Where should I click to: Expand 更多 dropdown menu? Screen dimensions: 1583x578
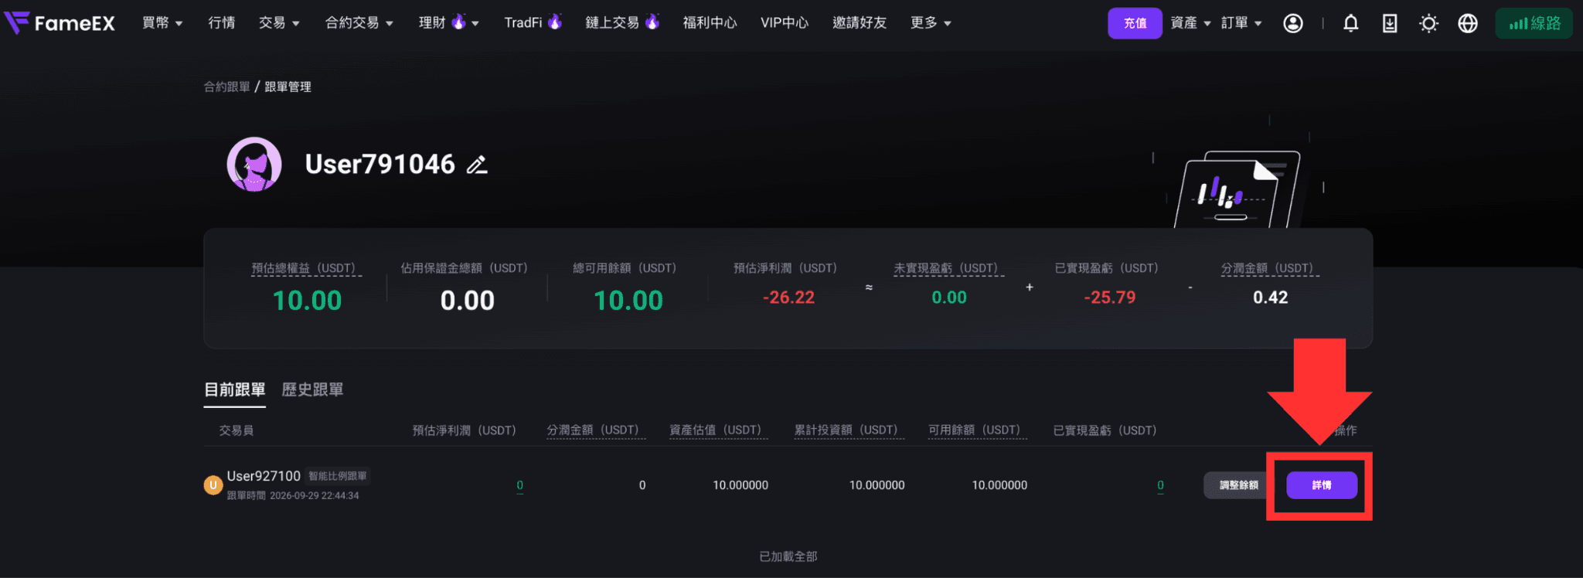(931, 23)
